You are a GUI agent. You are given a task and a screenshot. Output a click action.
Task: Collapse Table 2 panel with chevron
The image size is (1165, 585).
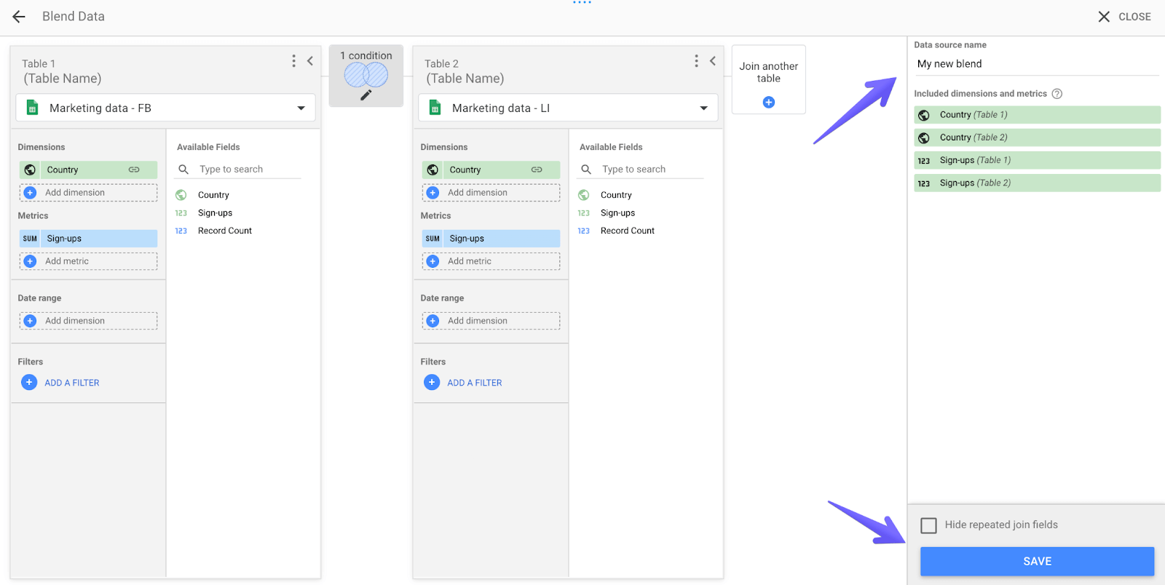point(713,61)
